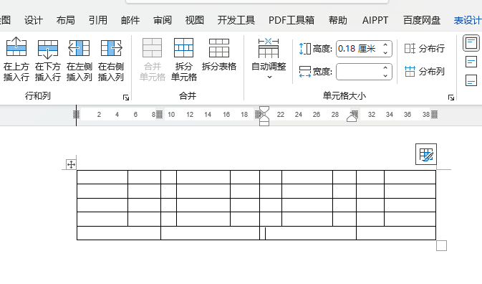482x284 pixels.
Task: Split the table using 拆分表格
Action: (219, 55)
